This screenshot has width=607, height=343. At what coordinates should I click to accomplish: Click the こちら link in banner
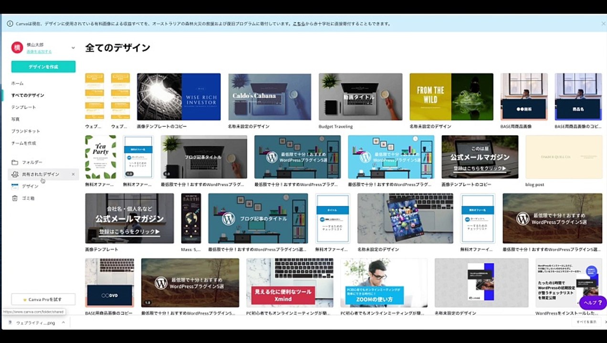pos(299,23)
